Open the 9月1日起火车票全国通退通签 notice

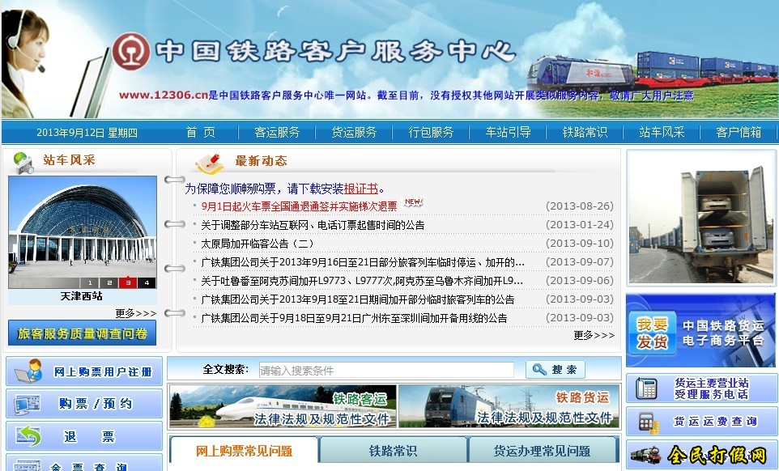coord(299,206)
